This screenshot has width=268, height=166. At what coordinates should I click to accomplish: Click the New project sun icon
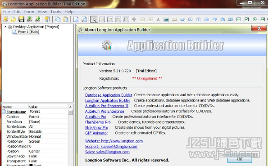point(5,19)
